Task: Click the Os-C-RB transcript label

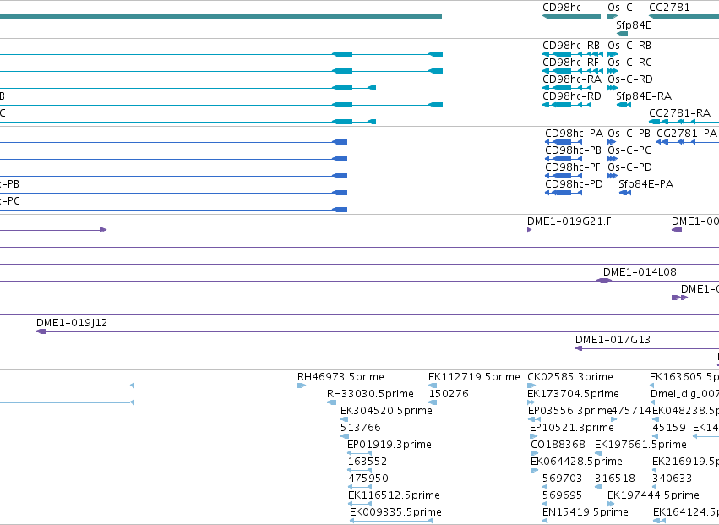Action: click(629, 46)
